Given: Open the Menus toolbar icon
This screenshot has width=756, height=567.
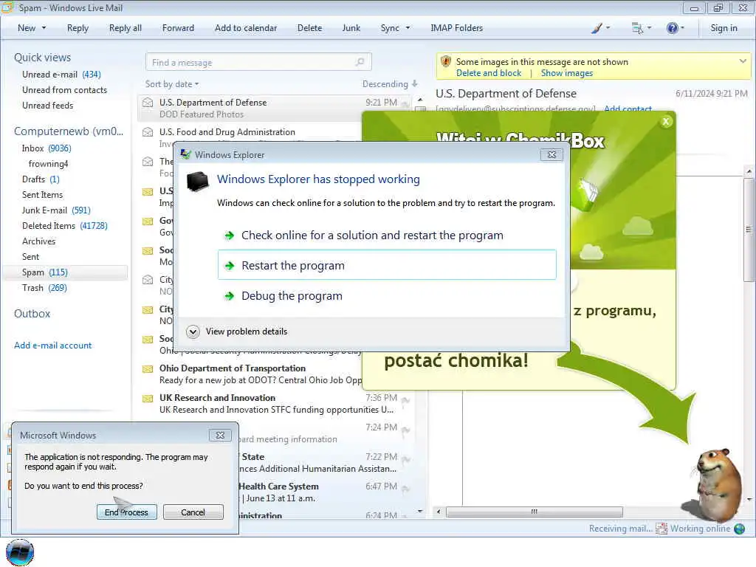Looking at the screenshot, I should 637,29.
